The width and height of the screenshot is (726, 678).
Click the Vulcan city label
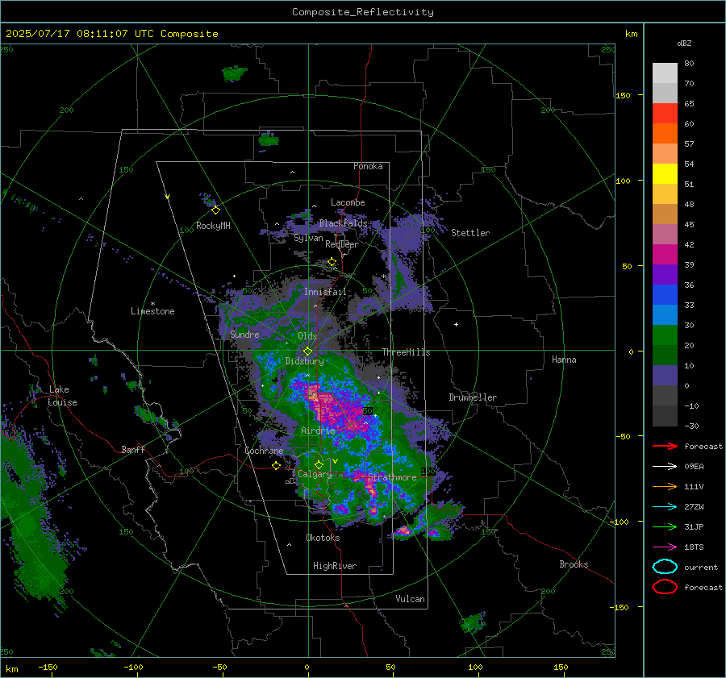point(411,599)
